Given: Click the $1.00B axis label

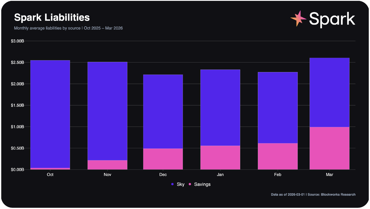Looking at the screenshot, I should click(18, 127).
